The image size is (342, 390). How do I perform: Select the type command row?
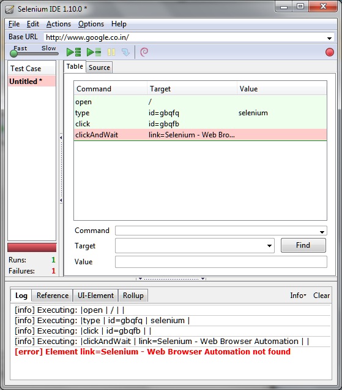tap(200, 113)
